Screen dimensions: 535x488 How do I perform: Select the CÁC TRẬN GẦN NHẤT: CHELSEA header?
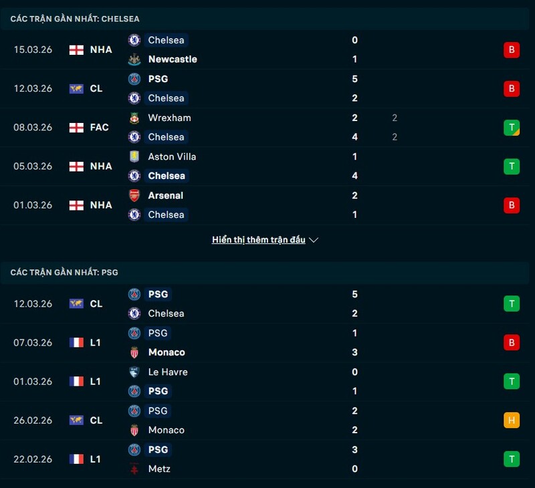74,19
